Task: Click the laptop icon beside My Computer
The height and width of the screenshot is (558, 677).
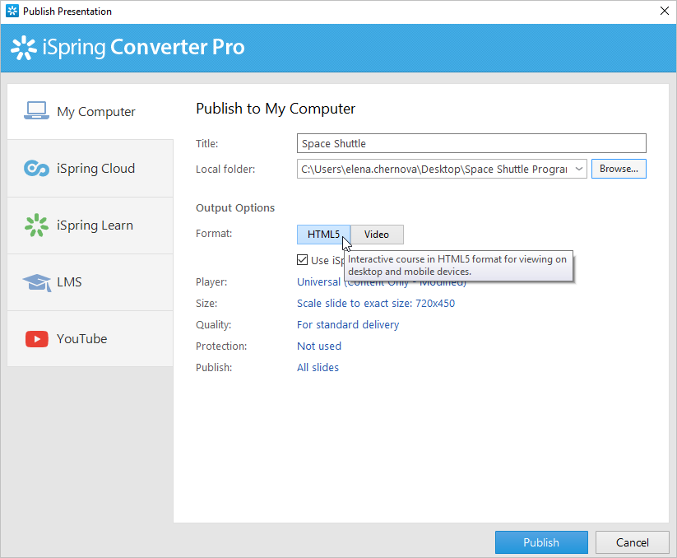Action: 36,111
